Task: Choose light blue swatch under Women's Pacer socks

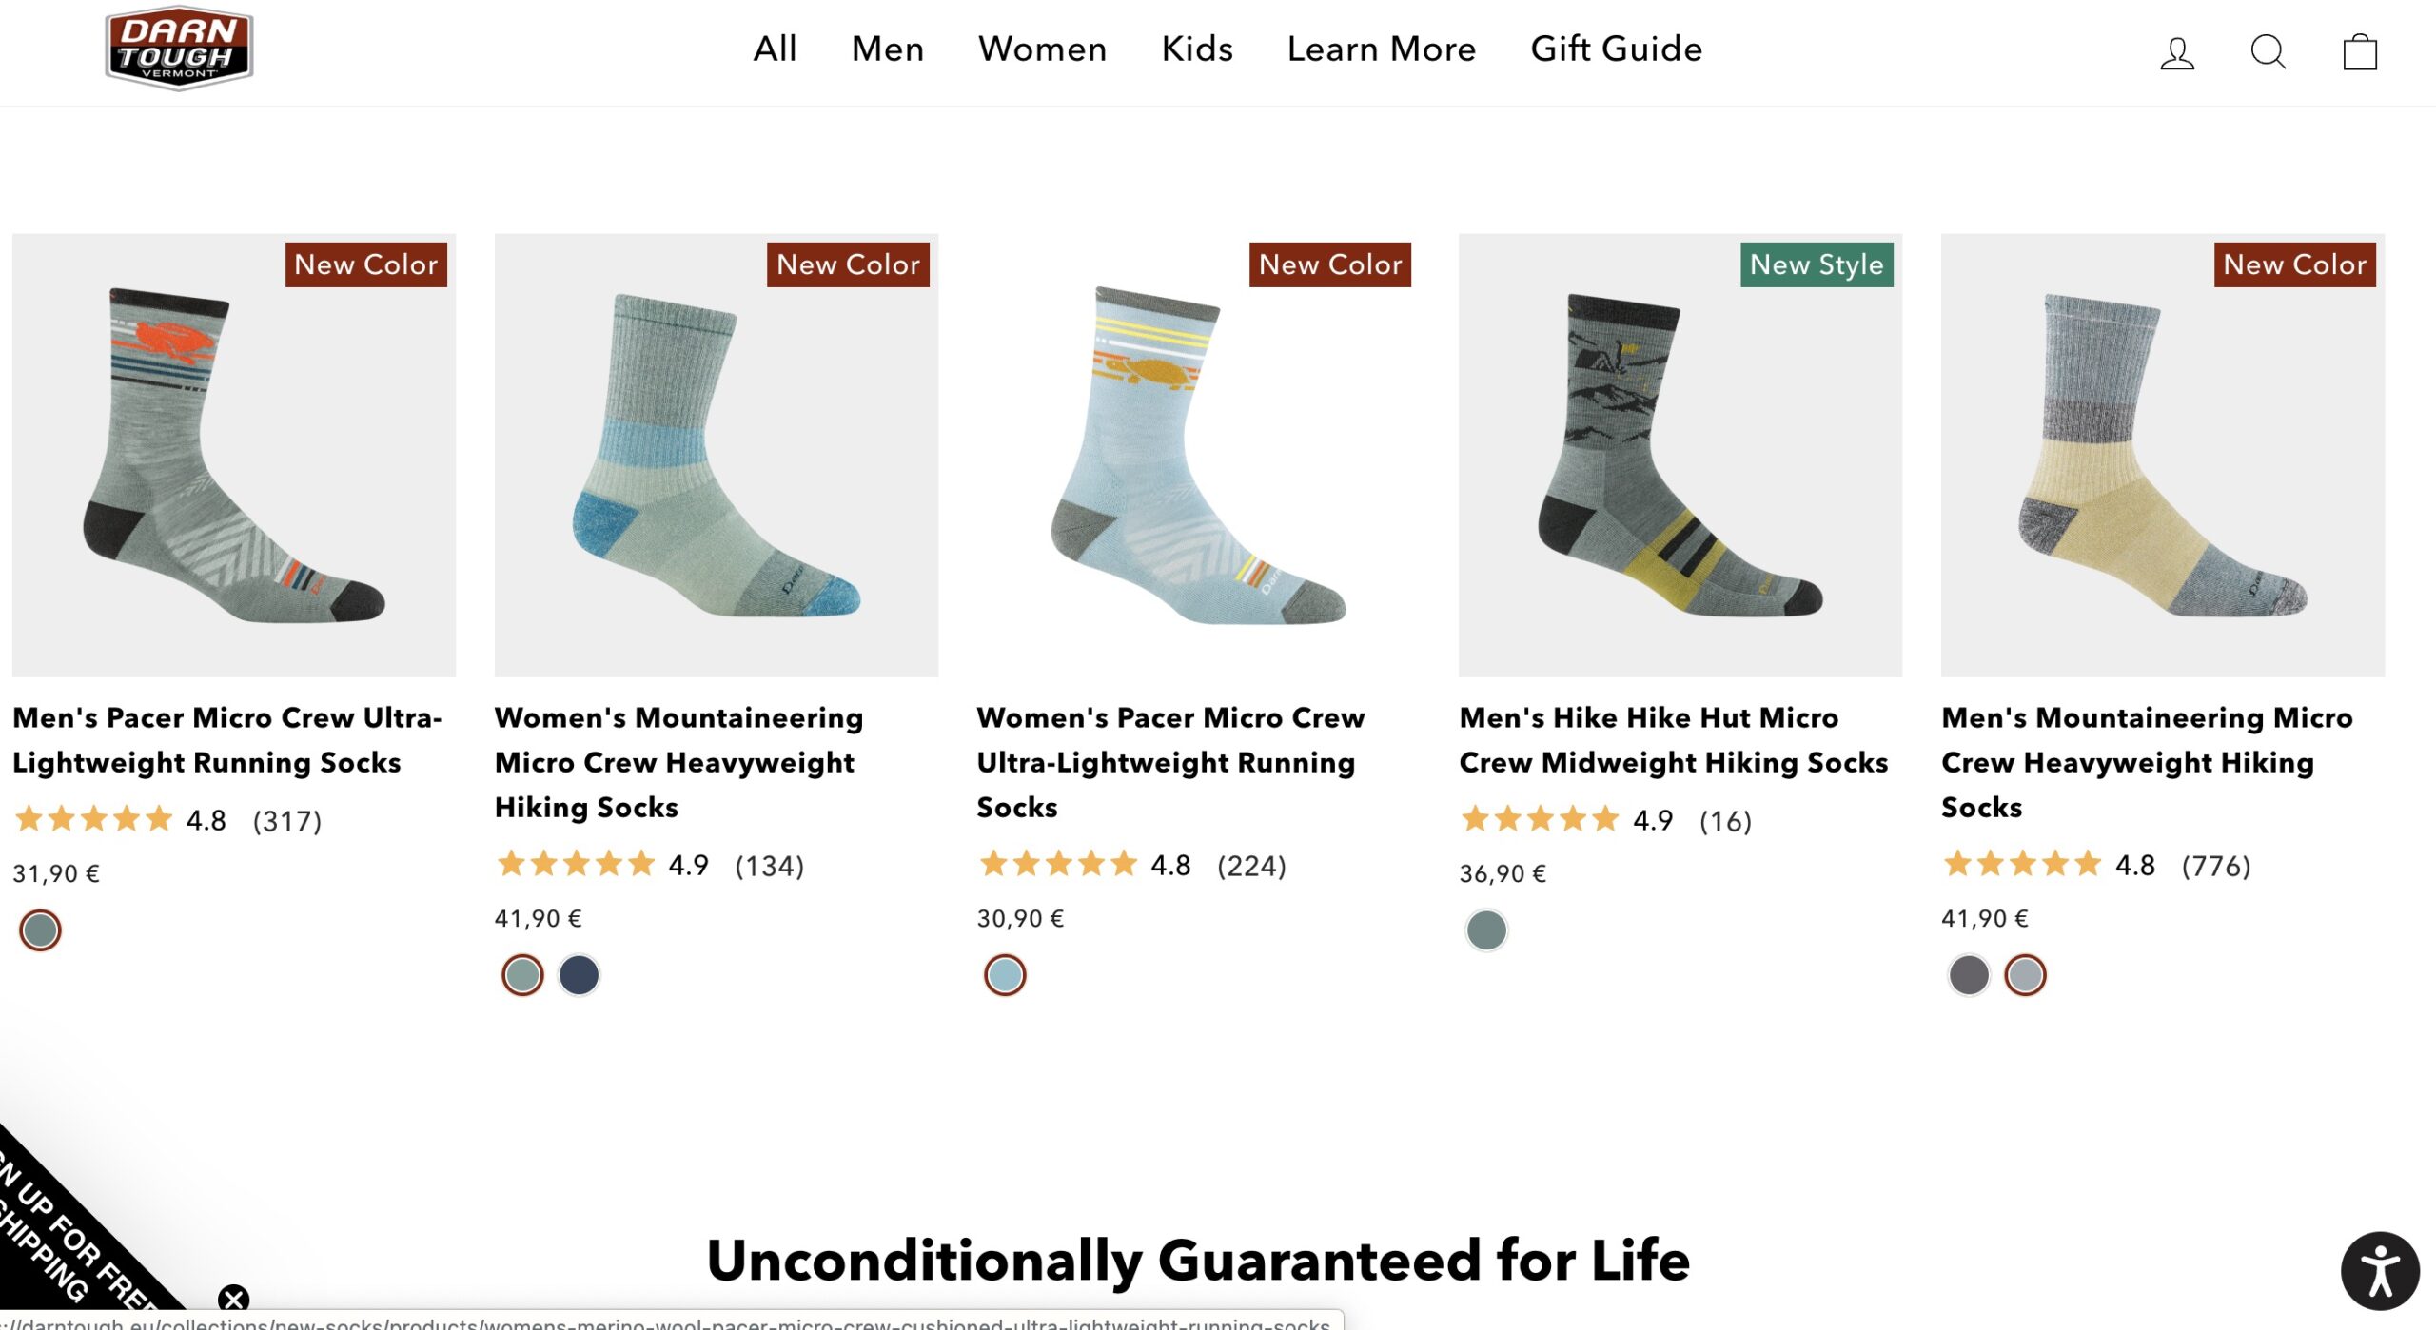Action: 1005,975
